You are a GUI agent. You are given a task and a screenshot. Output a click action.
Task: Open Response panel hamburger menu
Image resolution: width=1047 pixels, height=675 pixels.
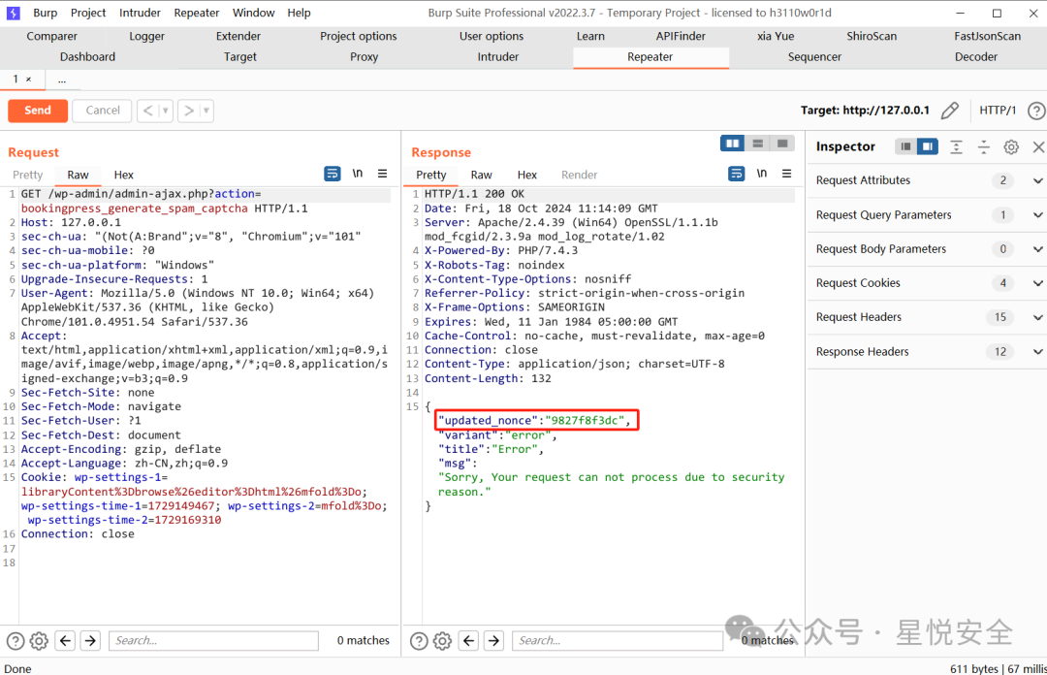click(x=786, y=174)
